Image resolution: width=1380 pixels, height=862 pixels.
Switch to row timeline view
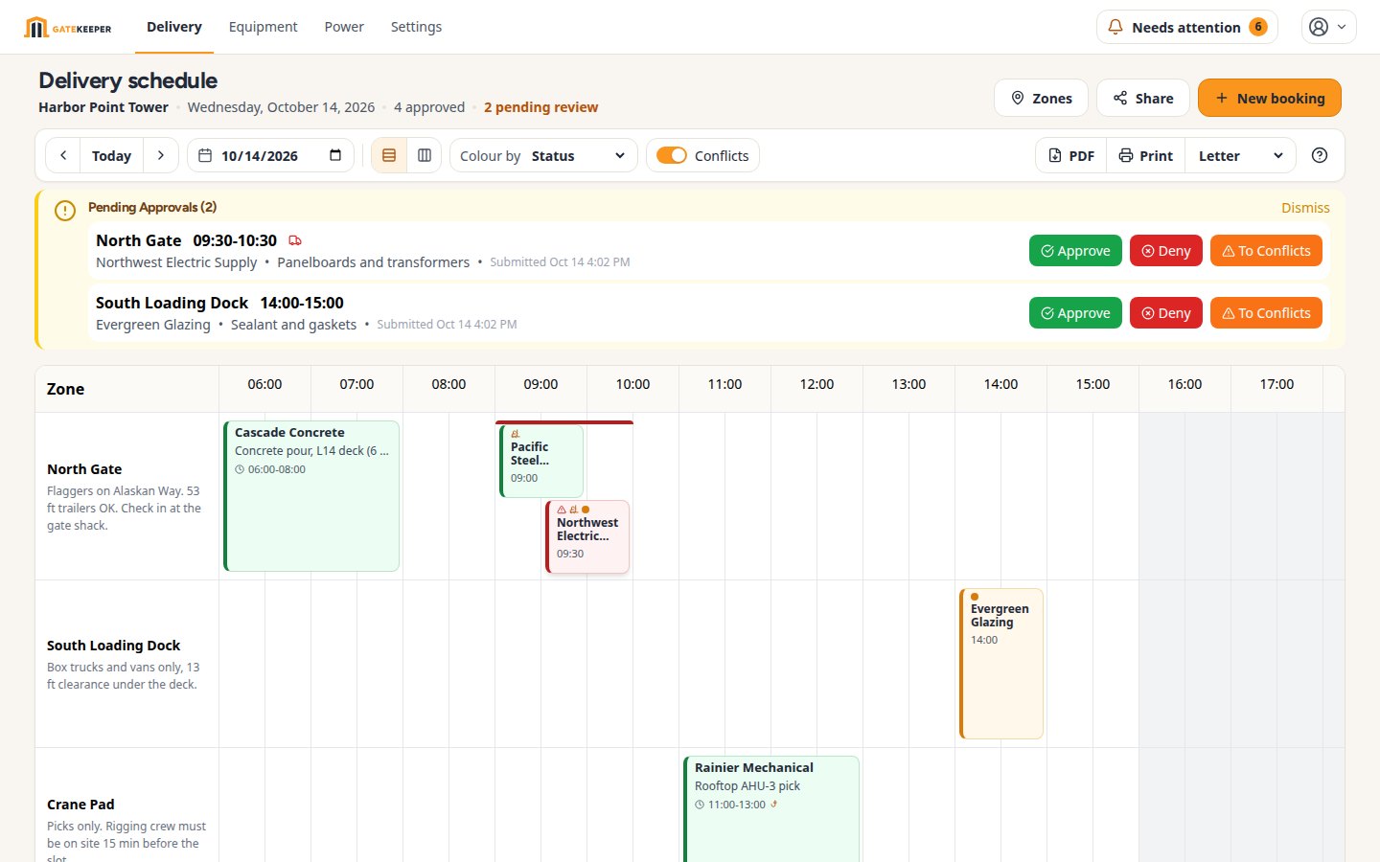389,155
